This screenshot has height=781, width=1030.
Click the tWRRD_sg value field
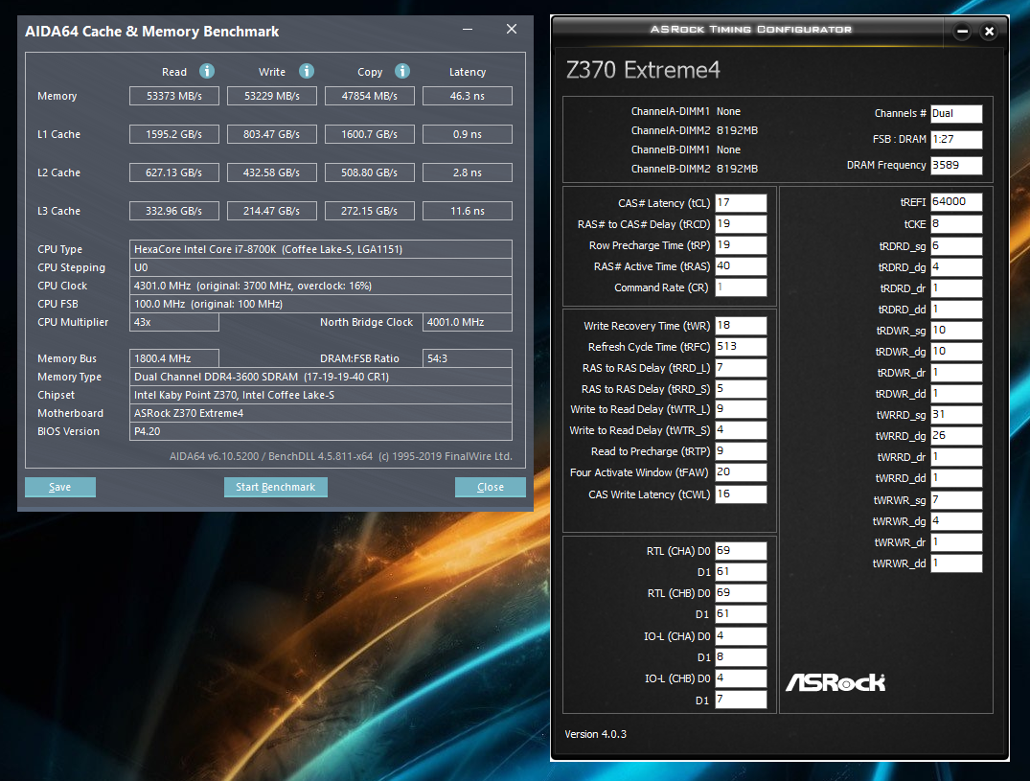click(955, 415)
